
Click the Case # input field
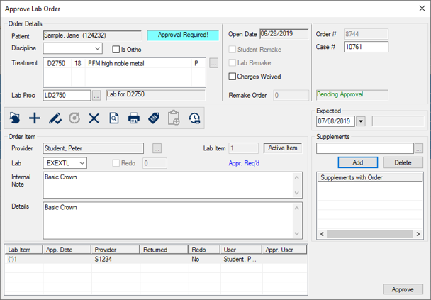point(366,47)
